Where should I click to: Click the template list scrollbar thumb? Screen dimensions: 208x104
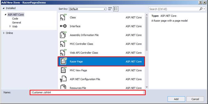147,34
